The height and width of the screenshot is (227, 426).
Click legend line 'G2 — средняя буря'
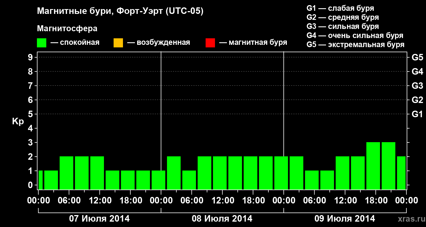click(343, 17)
